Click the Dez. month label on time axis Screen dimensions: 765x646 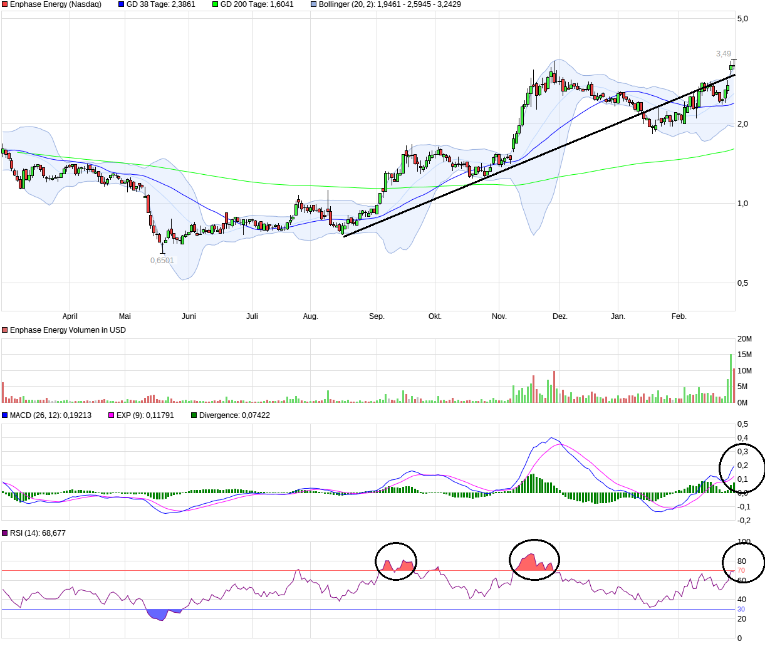tap(560, 316)
